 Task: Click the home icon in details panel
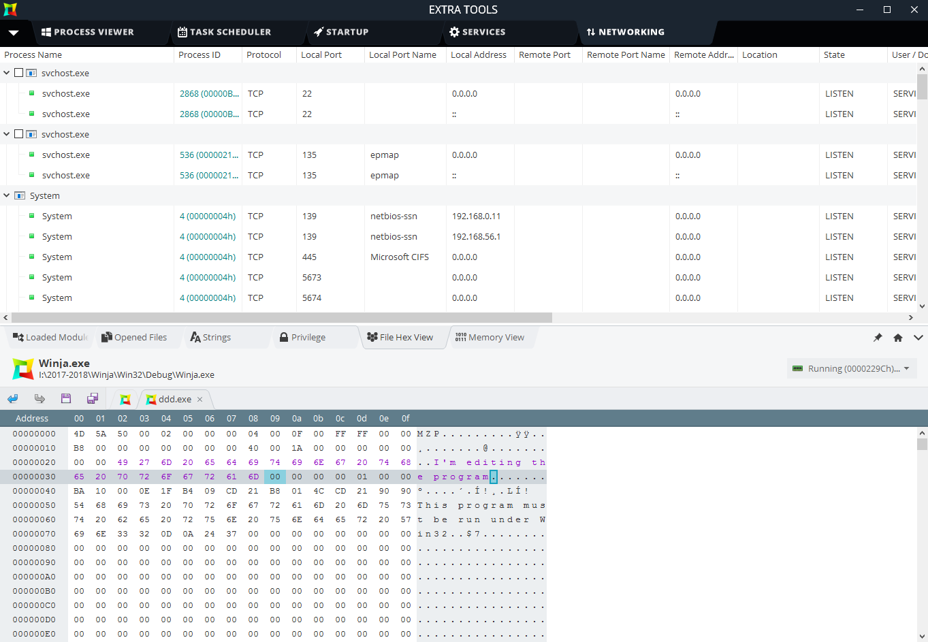tap(898, 338)
